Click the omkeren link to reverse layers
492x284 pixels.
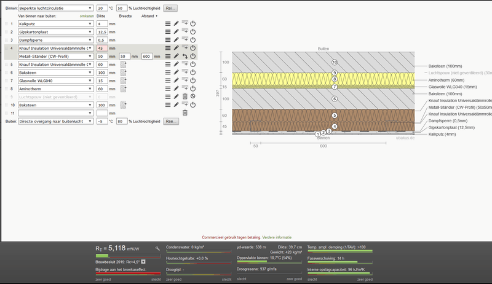tap(88, 16)
